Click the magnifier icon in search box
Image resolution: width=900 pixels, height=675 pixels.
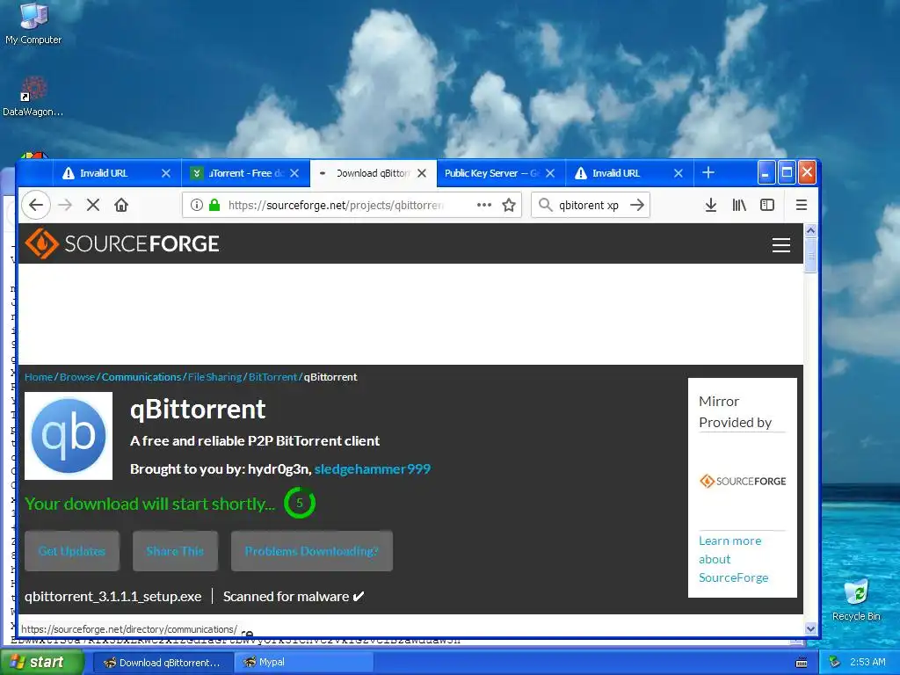(545, 205)
